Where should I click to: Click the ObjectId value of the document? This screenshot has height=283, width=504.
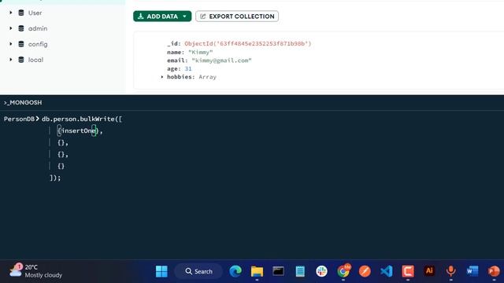point(248,44)
